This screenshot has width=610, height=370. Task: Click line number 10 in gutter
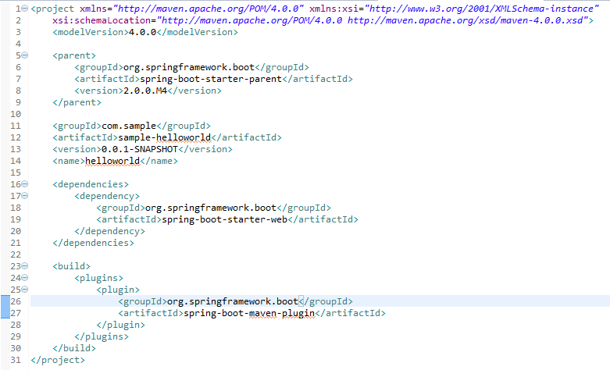coord(16,114)
